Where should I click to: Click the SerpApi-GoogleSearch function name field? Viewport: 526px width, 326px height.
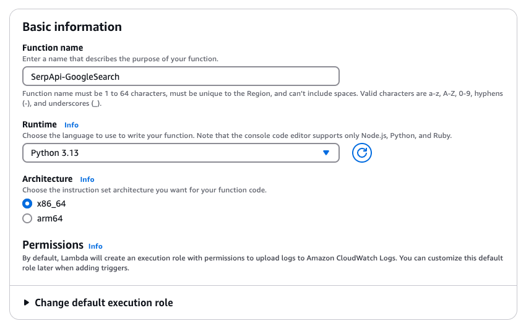pos(181,76)
